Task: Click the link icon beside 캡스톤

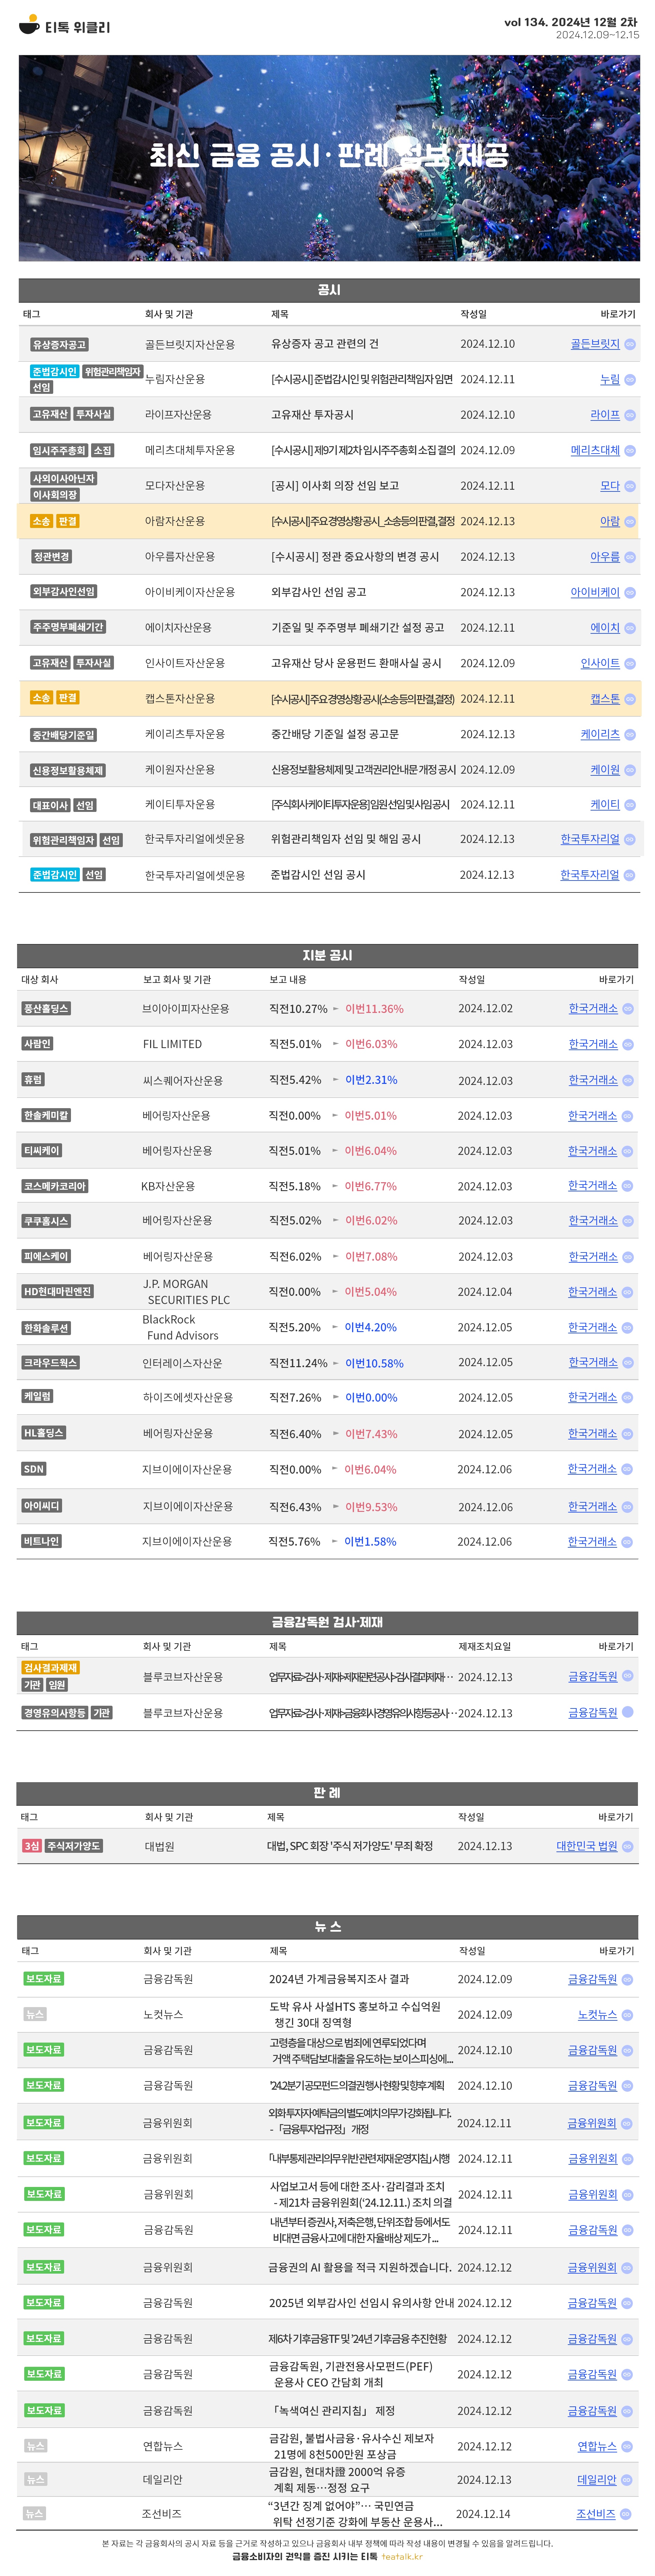Action: (x=630, y=699)
